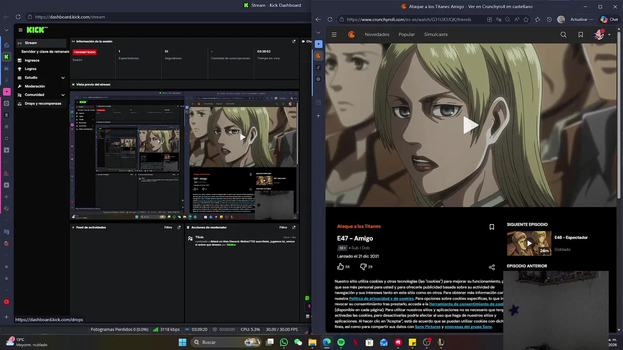
Task: Open Ingresos in the Kick sidebar
Action: tap(32, 60)
